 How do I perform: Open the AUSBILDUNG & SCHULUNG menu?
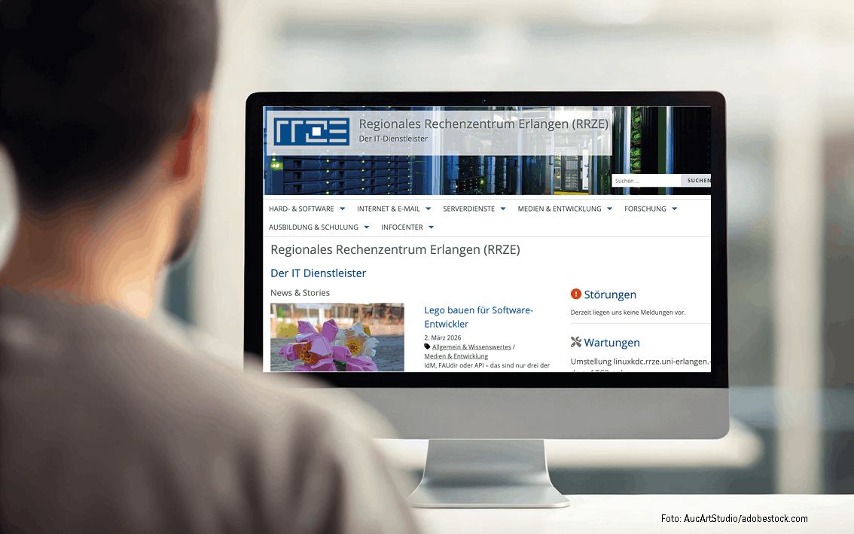(313, 227)
